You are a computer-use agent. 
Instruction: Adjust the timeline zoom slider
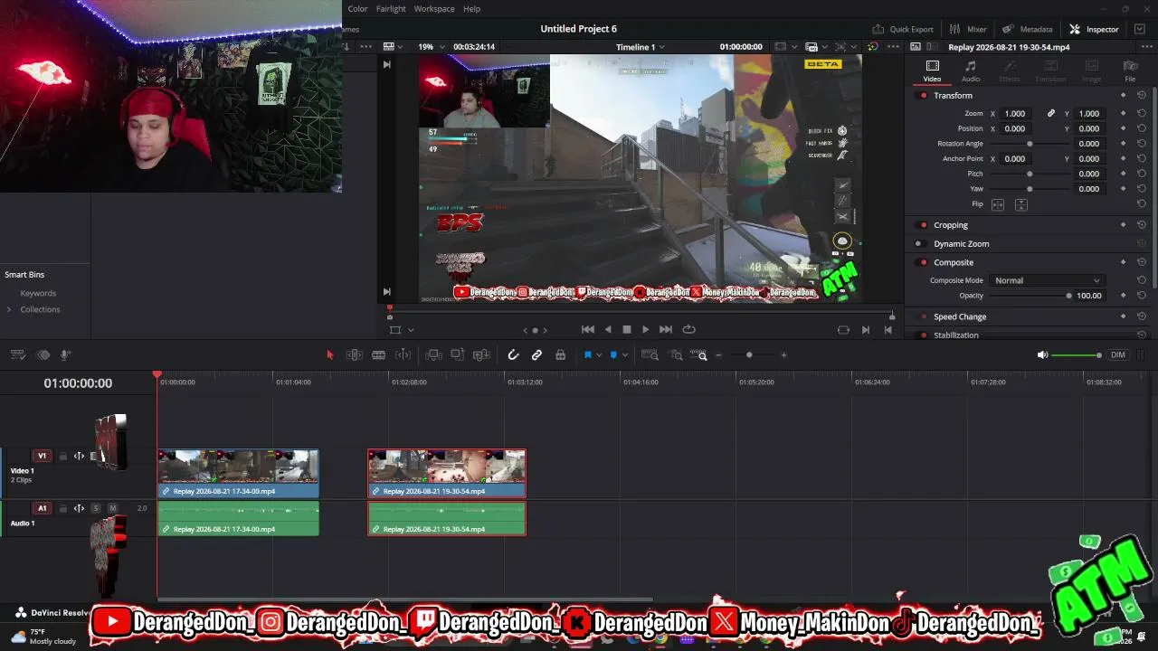click(749, 355)
